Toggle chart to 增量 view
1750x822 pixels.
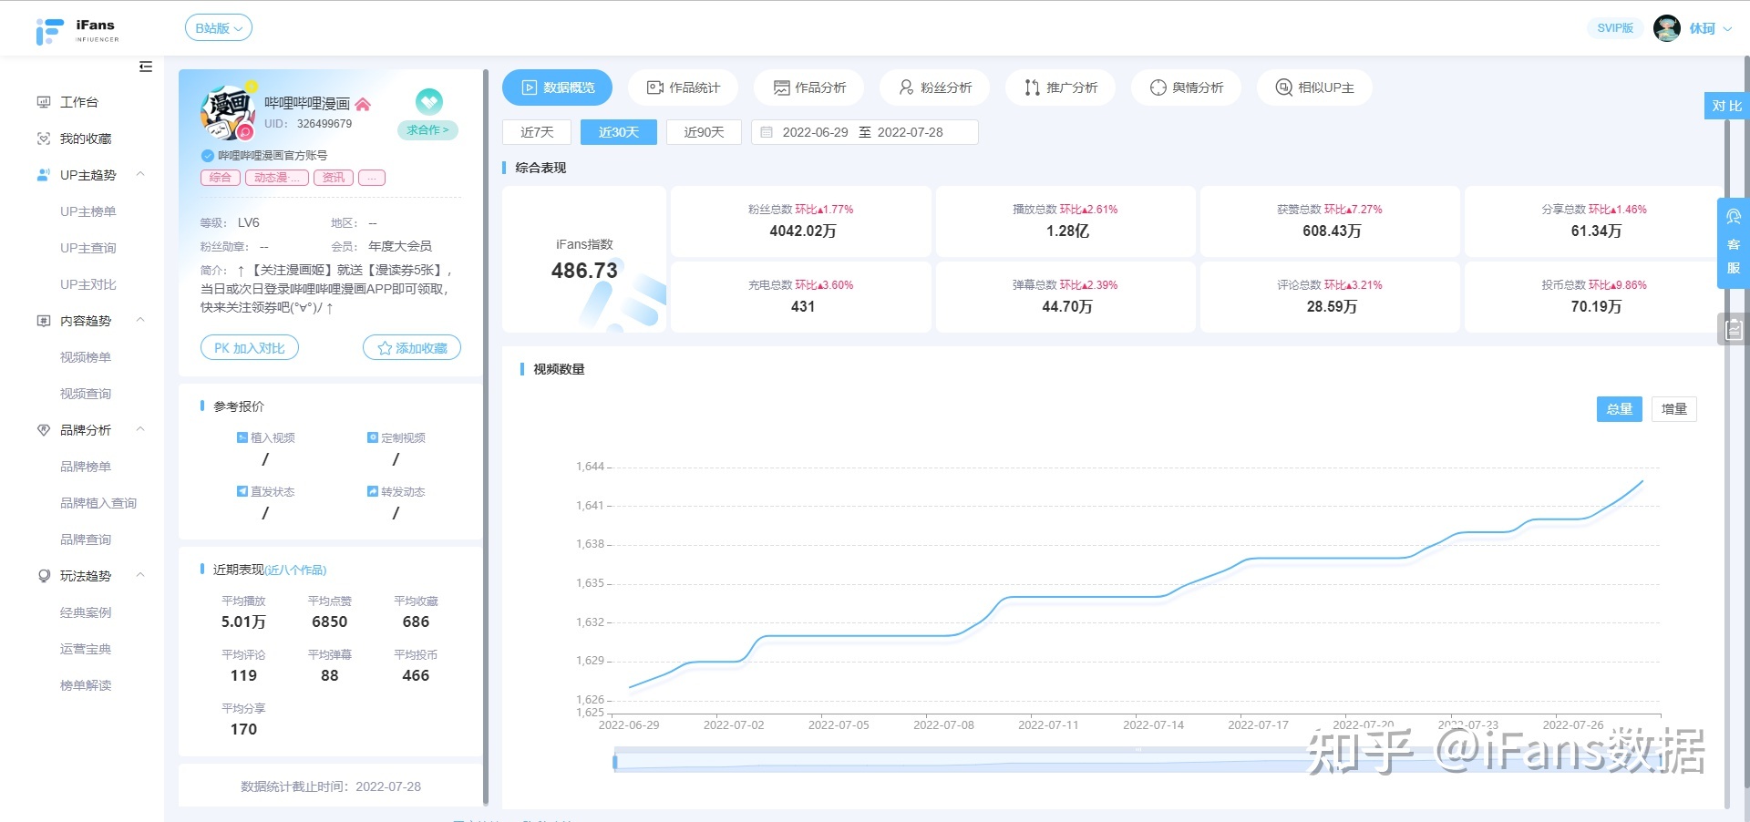tap(1674, 409)
